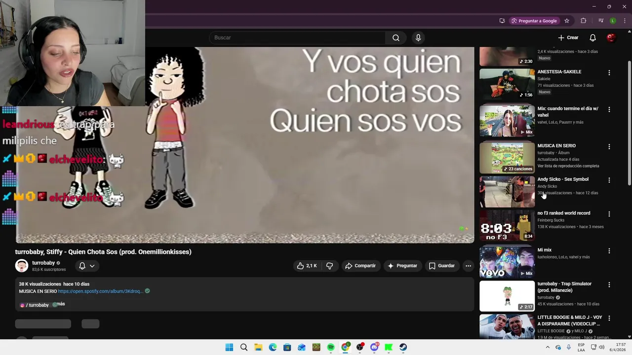
Task: Click the Crear button
Action: pyautogui.click(x=568, y=37)
